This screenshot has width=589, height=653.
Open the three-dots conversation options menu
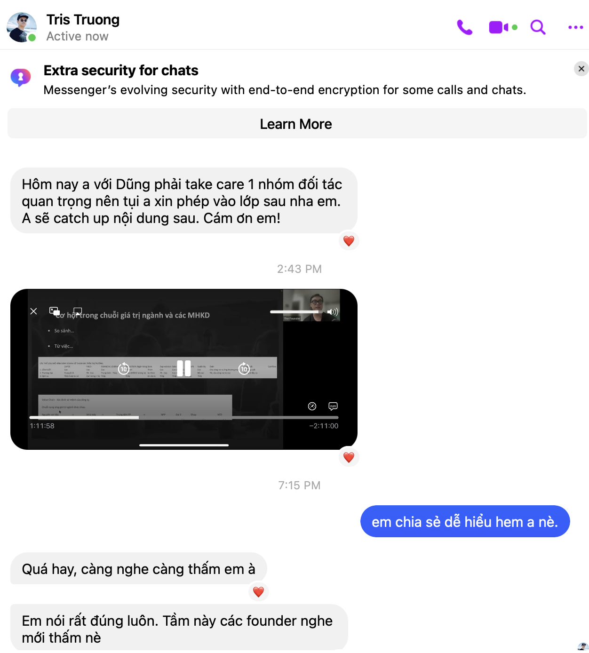click(575, 27)
